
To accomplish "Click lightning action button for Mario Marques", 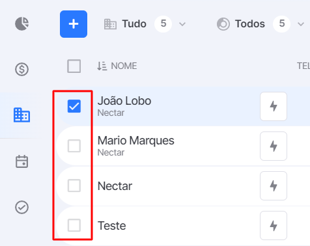I will (x=274, y=146).
